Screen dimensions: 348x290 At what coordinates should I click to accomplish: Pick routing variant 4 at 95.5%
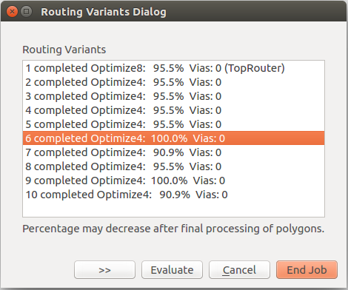pos(173,110)
